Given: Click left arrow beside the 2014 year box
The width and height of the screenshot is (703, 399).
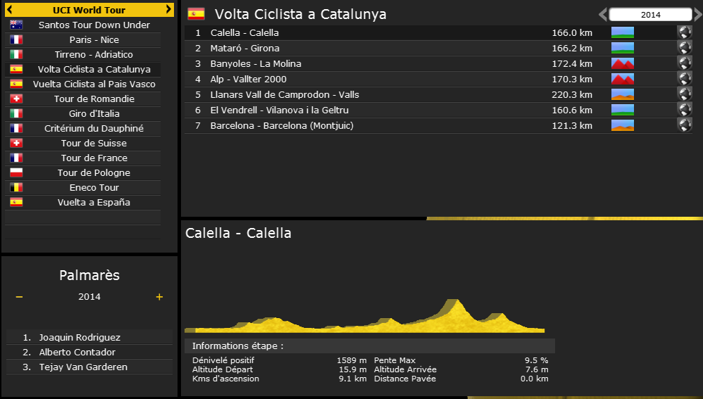Looking at the screenshot, I should pyautogui.click(x=602, y=15).
